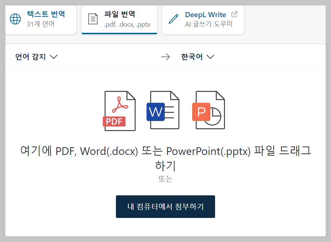Click the 내 컴퓨터에서 첨부하기 button
The width and height of the screenshot is (331, 242).
click(x=165, y=207)
